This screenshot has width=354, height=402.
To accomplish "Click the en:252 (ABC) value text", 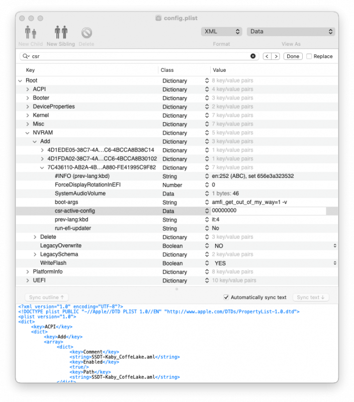I will [x=252, y=176].
